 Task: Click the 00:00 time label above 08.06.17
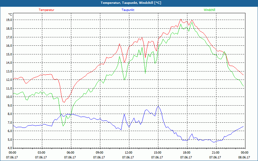tap(244, 152)
